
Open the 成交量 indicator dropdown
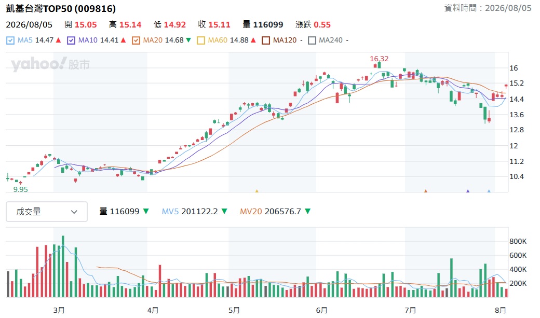click(47, 212)
